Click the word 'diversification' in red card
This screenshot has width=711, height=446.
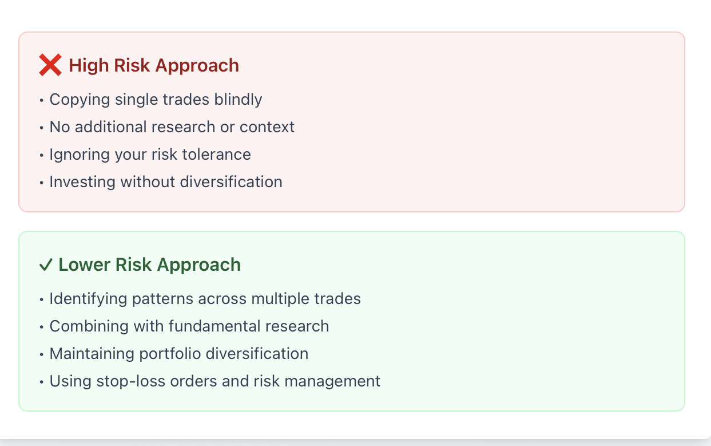(231, 182)
